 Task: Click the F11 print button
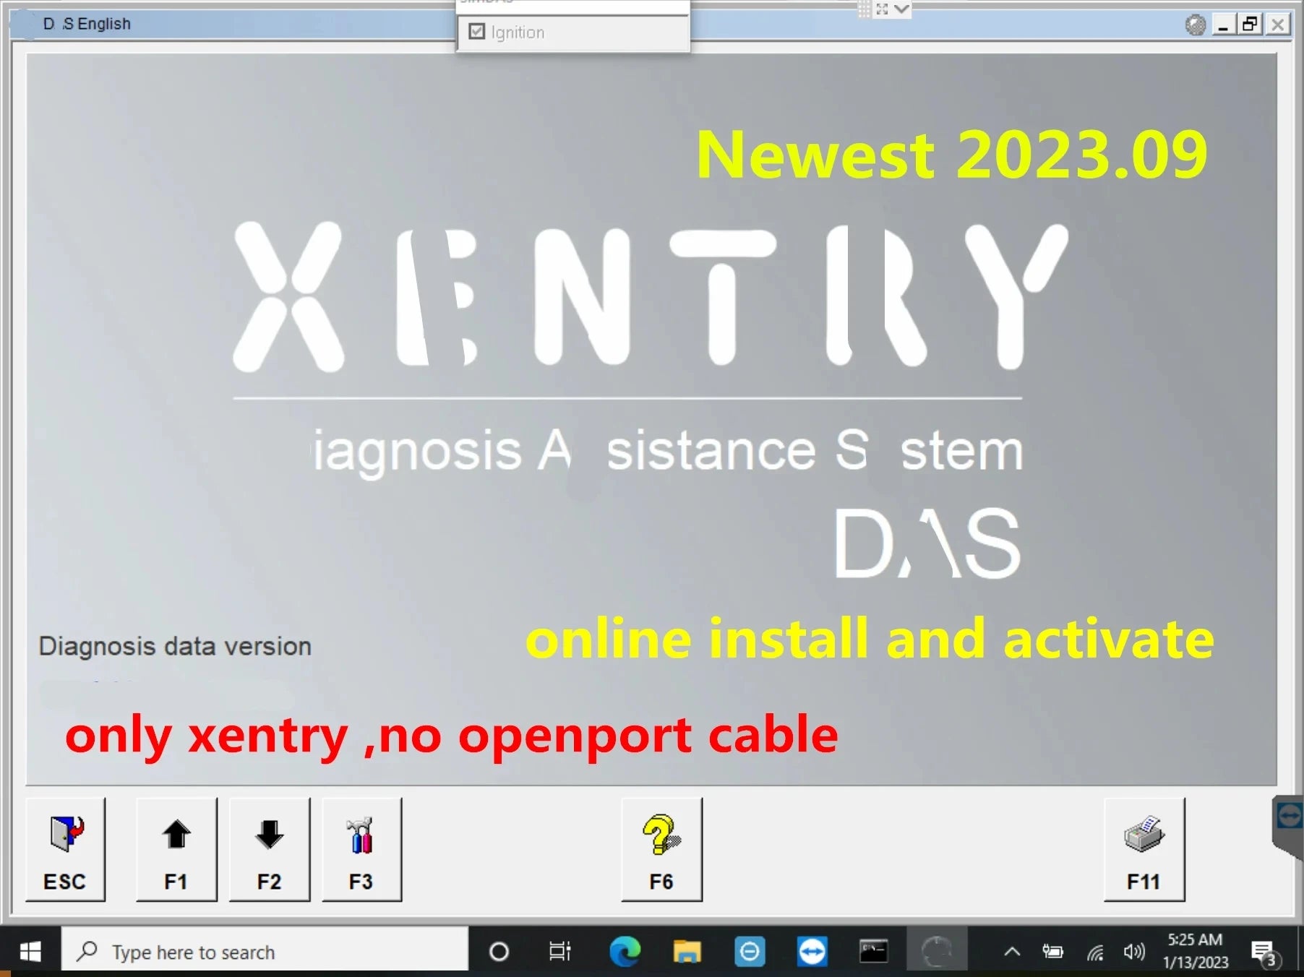1144,849
